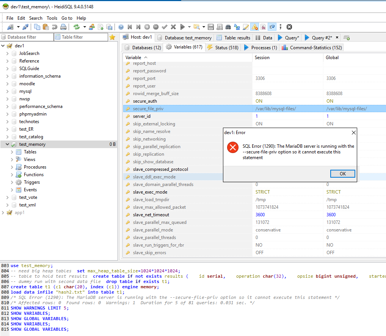Toggle BLOB as hex display button

[263, 27]
